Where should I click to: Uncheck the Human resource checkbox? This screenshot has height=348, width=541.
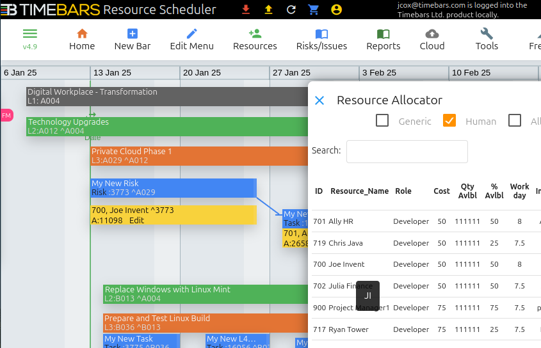(x=449, y=121)
